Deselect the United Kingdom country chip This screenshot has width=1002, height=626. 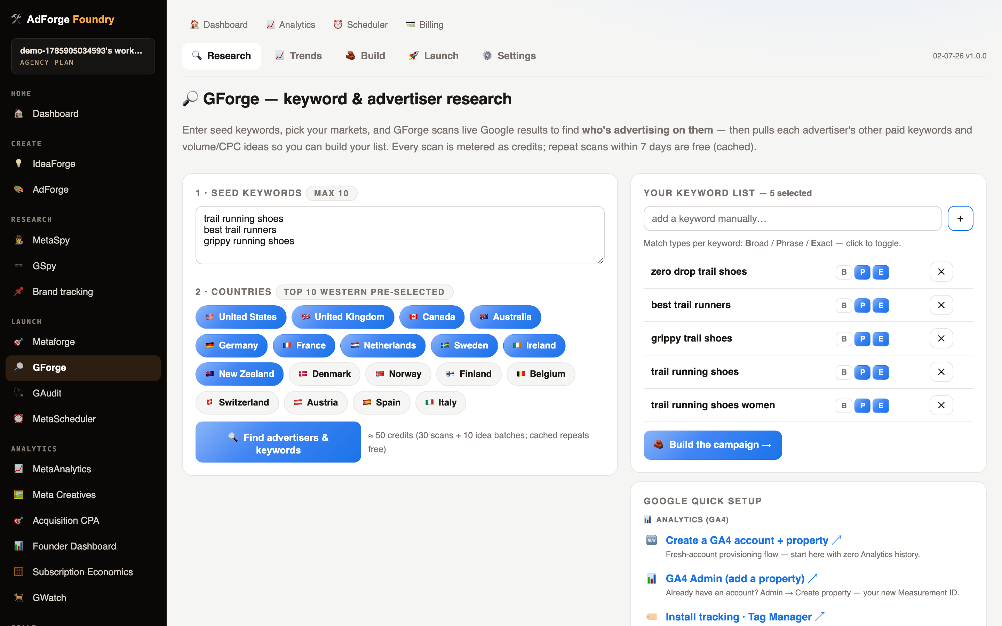[x=343, y=317]
